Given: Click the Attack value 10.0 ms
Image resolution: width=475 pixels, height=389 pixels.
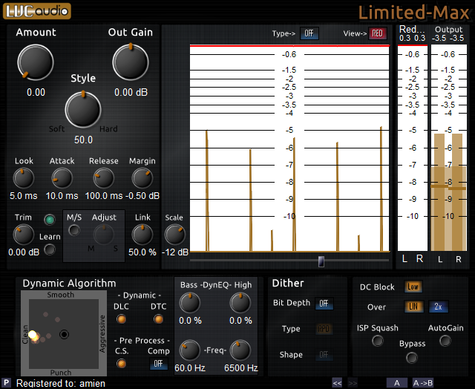Looking at the screenshot, I should tap(62, 196).
